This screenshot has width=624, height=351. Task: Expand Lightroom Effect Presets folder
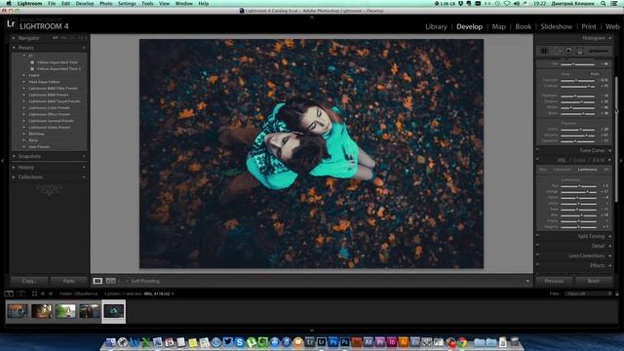pyautogui.click(x=23, y=114)
